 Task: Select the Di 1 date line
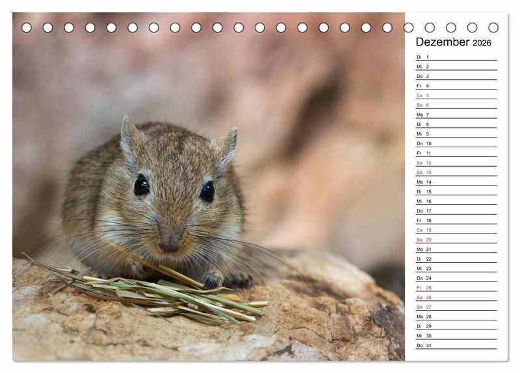[456, 57]
